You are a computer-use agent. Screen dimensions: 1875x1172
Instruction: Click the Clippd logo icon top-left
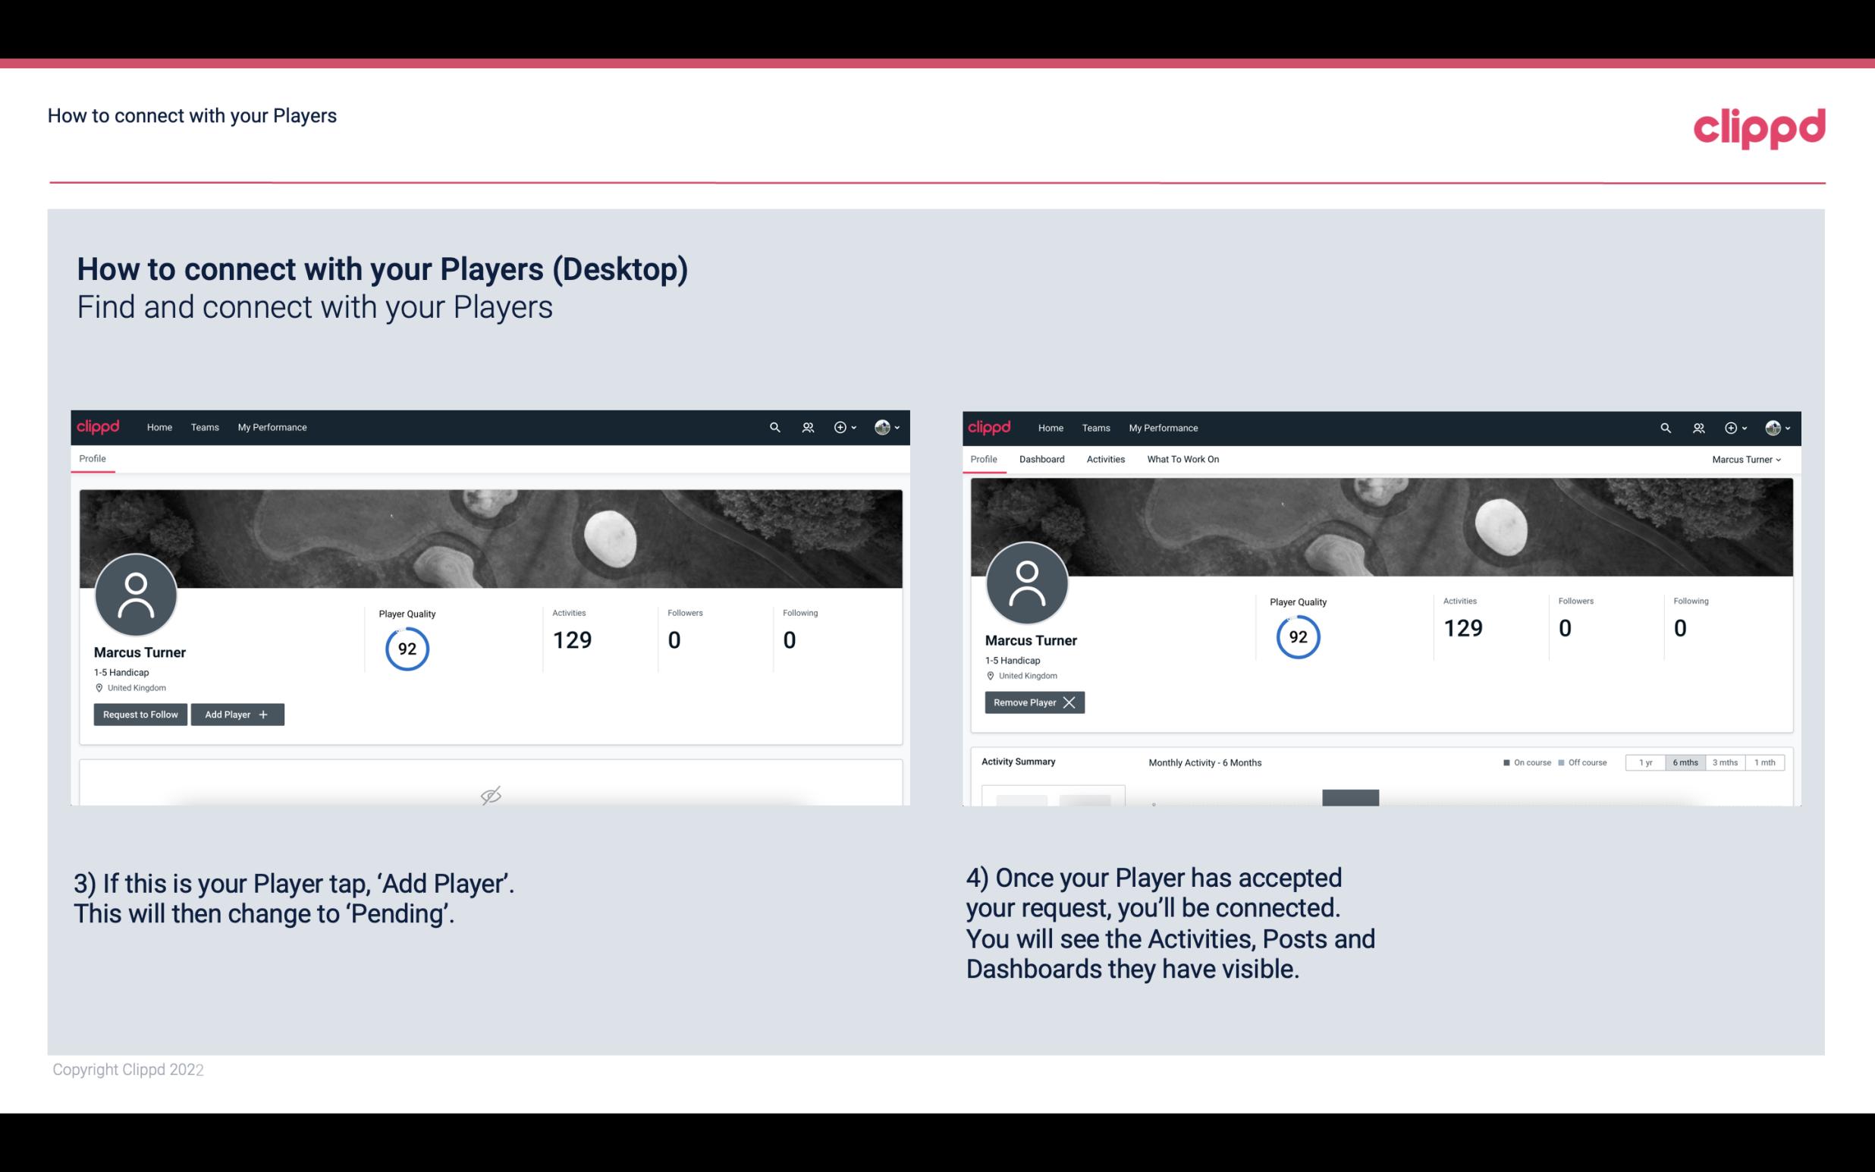click(99, 426)
